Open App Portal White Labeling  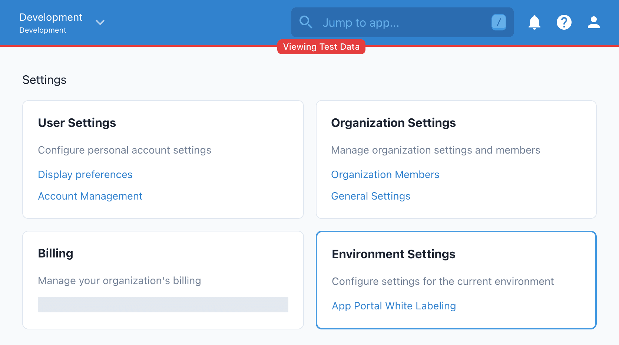(394, 306)
